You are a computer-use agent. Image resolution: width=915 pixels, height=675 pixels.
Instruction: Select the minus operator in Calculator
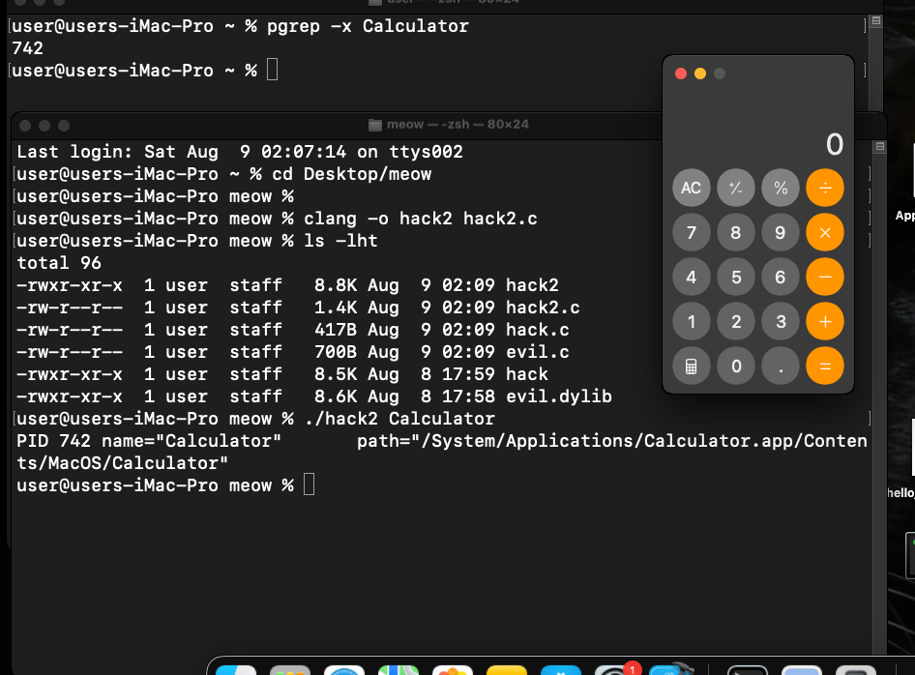pos(824,277)
